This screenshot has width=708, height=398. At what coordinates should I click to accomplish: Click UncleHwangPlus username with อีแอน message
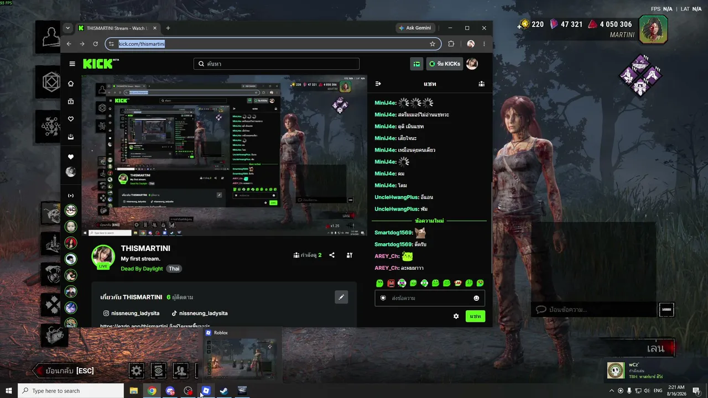396,197
